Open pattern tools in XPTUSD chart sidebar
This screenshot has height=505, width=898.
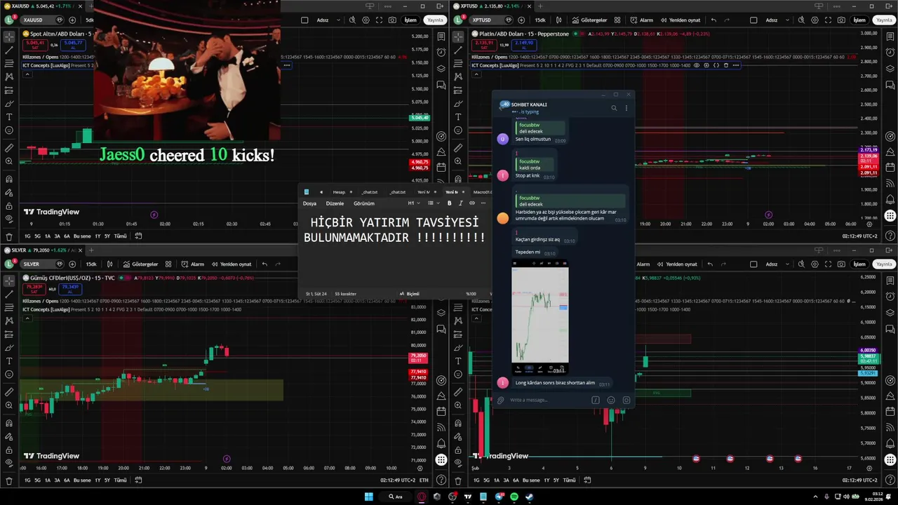[458, 76]
